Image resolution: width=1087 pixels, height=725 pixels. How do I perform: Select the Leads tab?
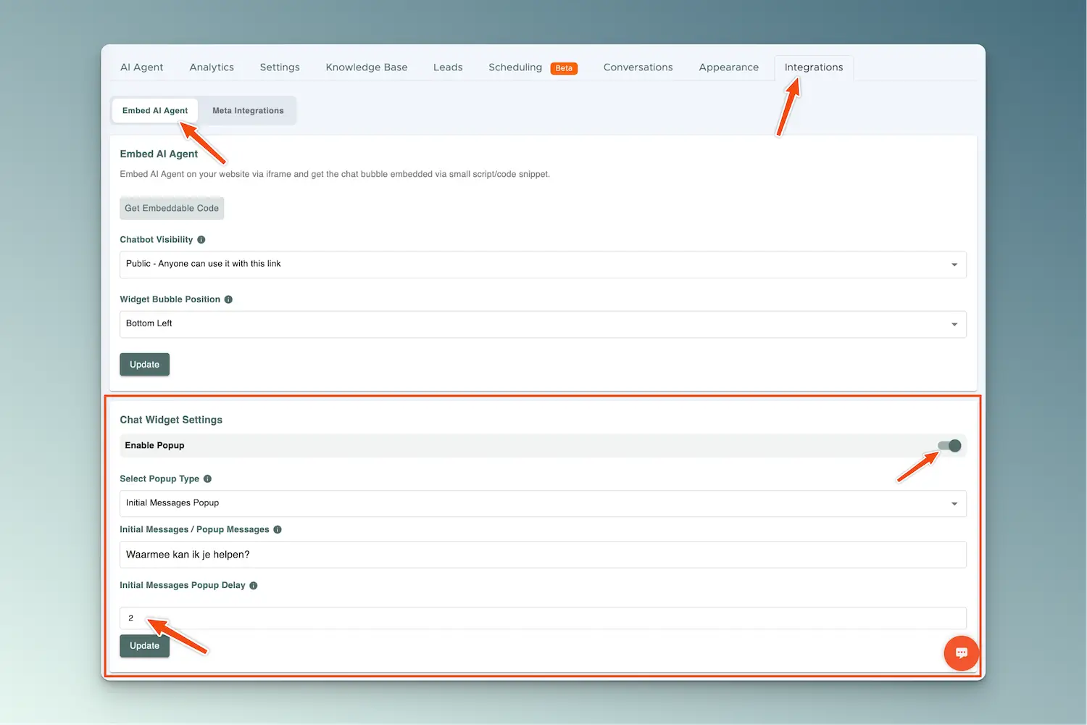tap(448, 67)
